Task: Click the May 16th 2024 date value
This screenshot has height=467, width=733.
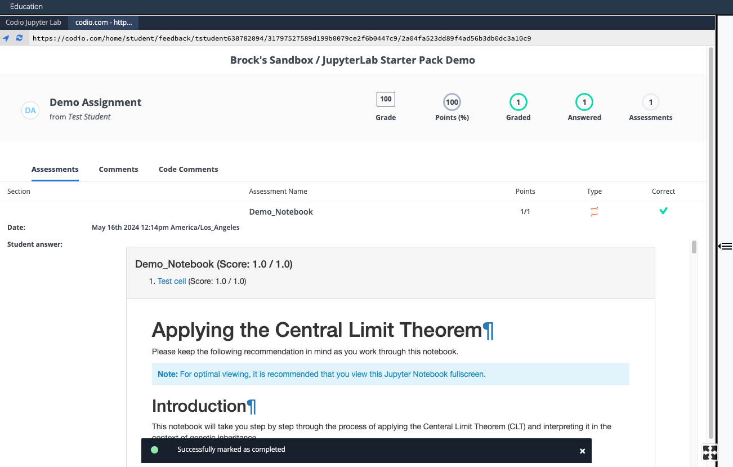Action: [166, 228]
